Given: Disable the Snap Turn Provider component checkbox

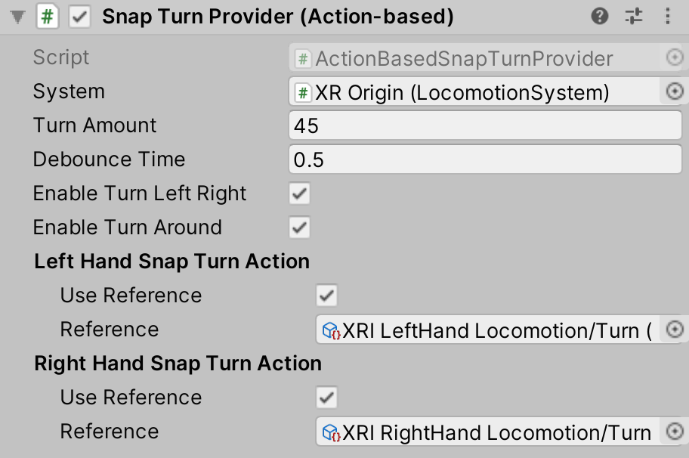Looking at the screenshot, I should click(x=79, y=17).
